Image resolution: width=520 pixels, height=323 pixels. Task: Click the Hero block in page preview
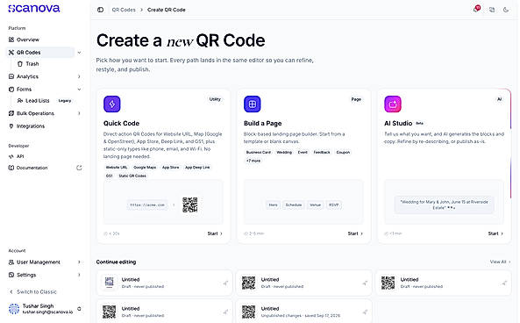(x=273, y=205)
